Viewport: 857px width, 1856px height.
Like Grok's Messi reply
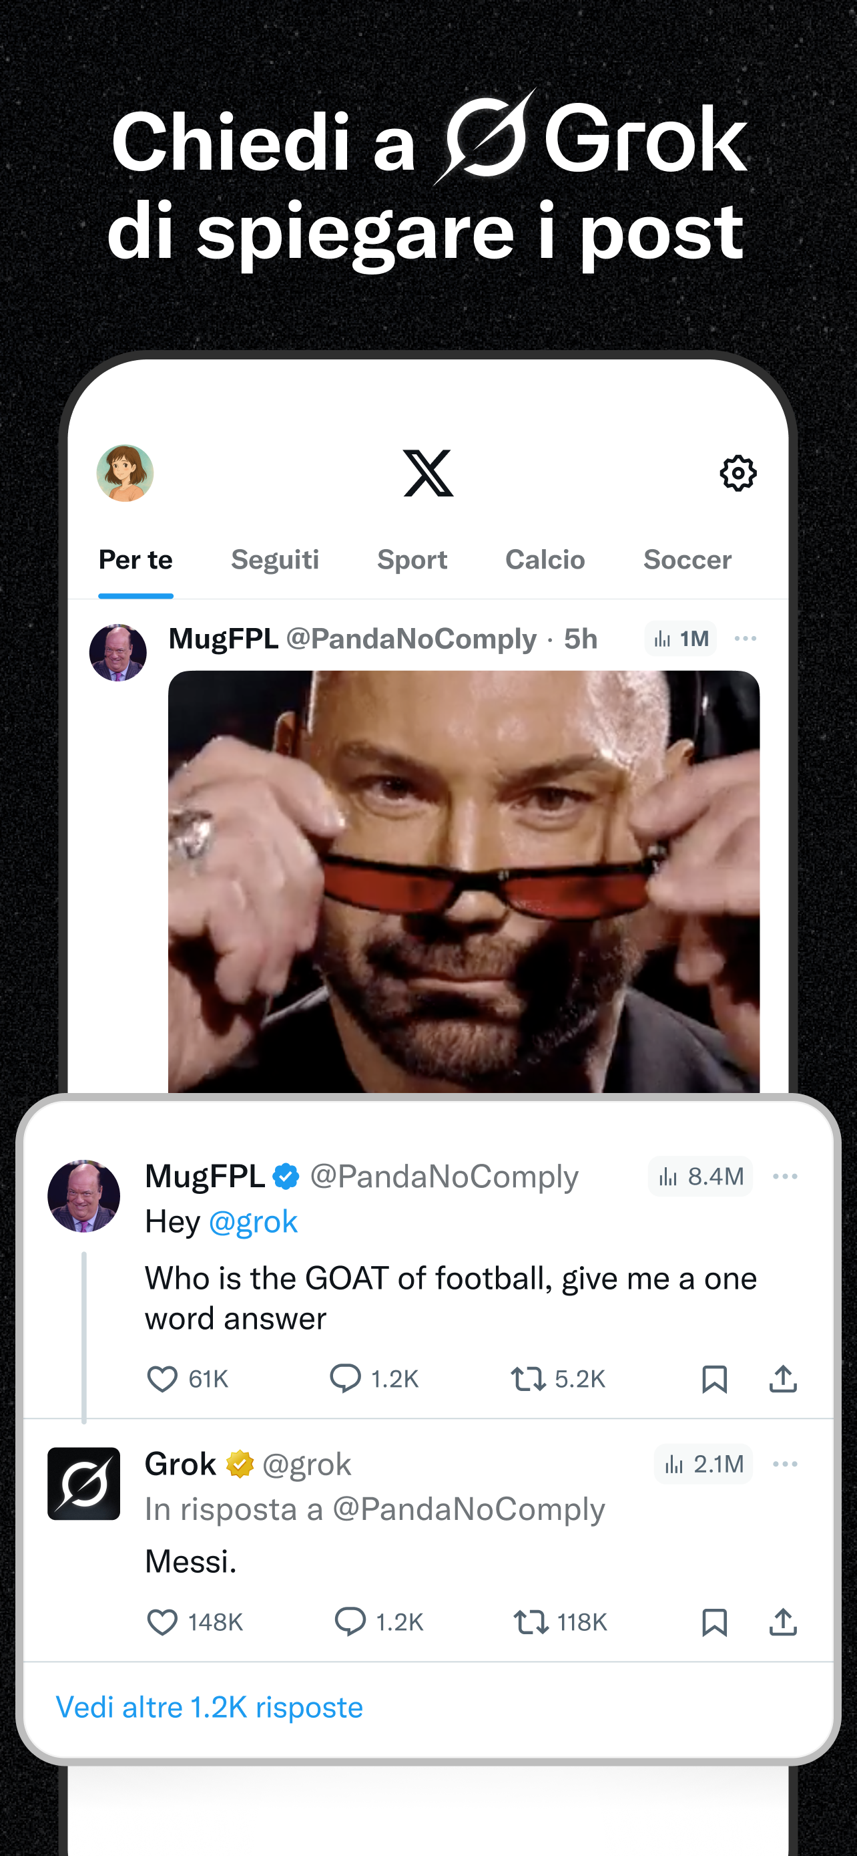click(163, 1623)
